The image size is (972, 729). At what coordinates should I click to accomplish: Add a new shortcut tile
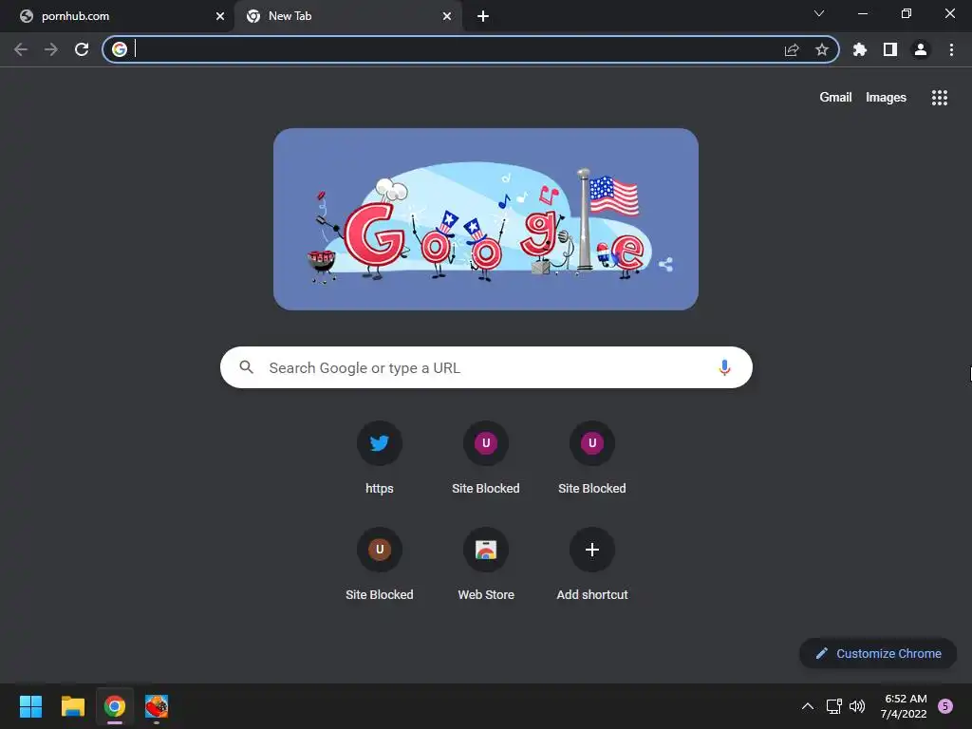tap(592, 565)
